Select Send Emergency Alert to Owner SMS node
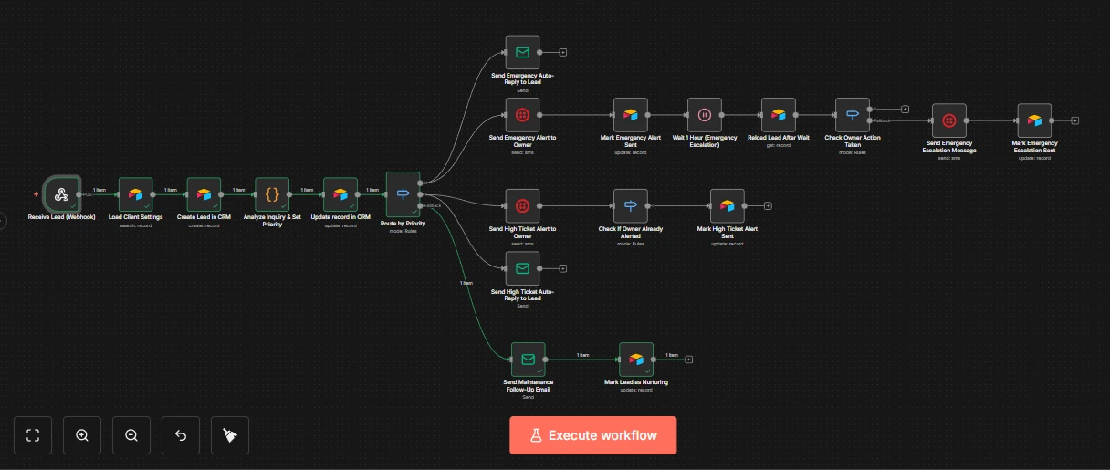The width and height of the screenshot is (1110, 470). (x=522, y=115)
